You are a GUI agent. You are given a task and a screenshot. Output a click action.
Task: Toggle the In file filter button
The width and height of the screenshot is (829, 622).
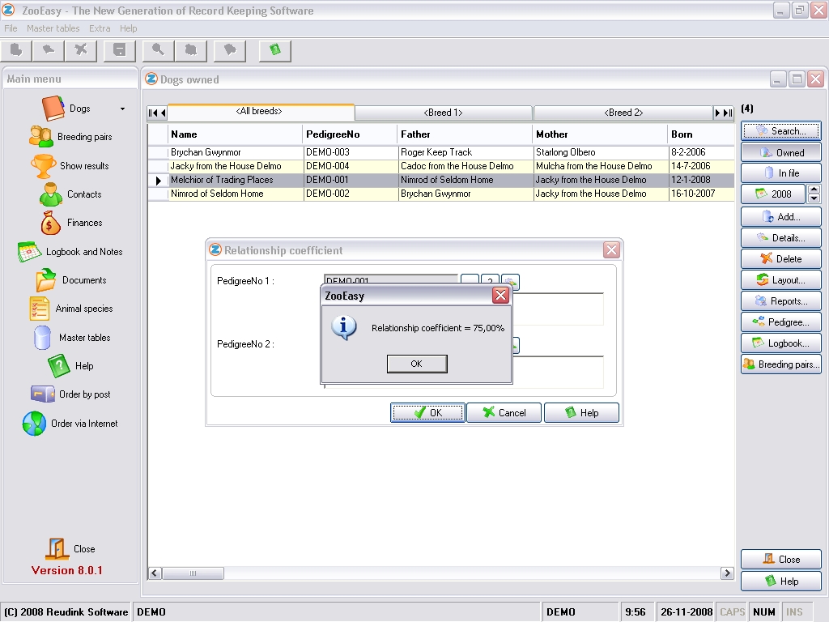point(781,173)
